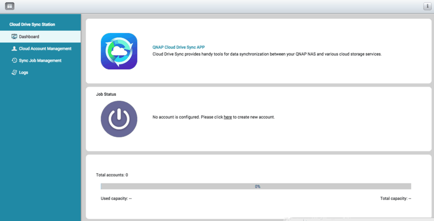Viewport: 434px width, 221px height.
Task: Open the Logs section label
Action: tap(23, 72)
